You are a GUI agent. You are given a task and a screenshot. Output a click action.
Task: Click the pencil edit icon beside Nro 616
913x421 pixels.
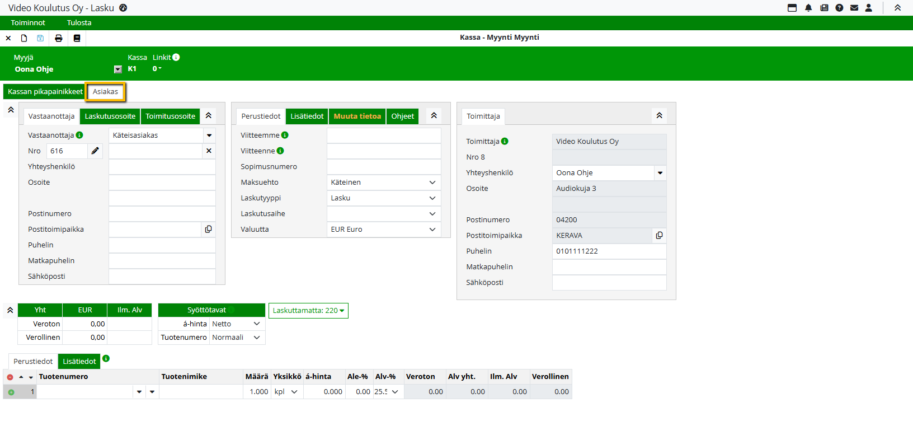click(x=95, y=151)
